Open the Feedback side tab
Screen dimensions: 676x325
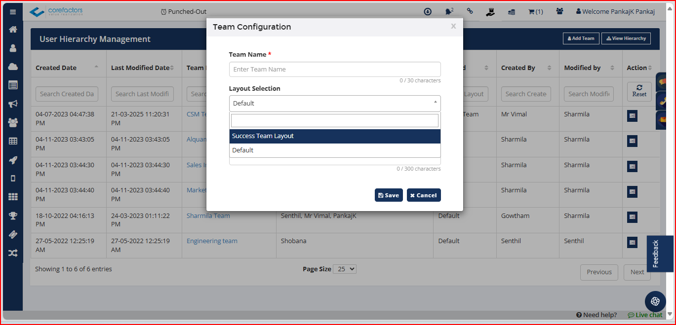660,253
